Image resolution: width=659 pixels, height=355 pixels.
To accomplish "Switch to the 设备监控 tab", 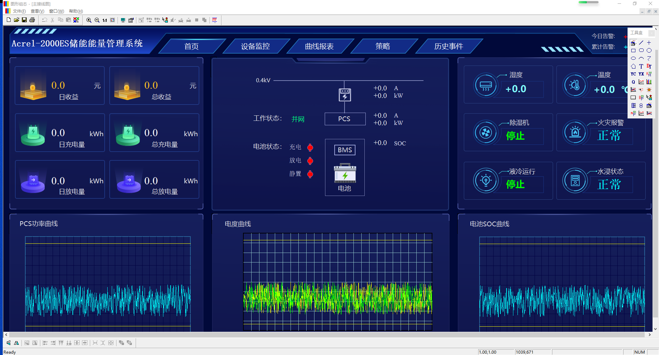I will [x=255, y=46].
